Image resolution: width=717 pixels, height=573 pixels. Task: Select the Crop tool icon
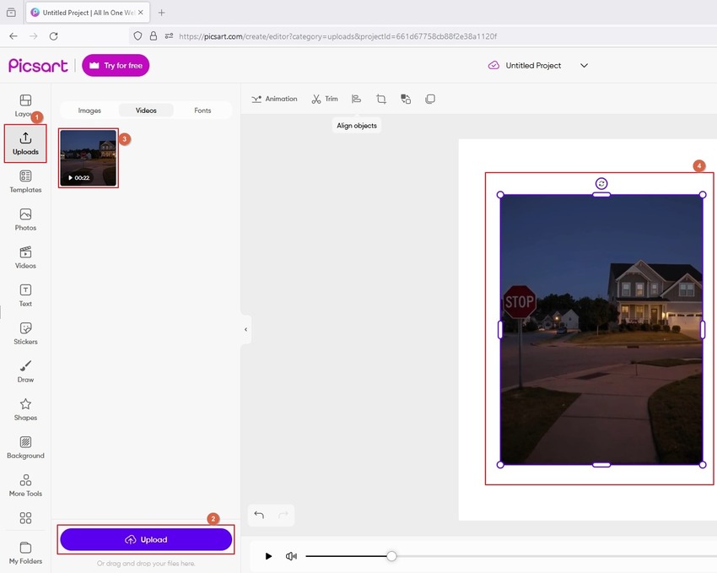381,99
